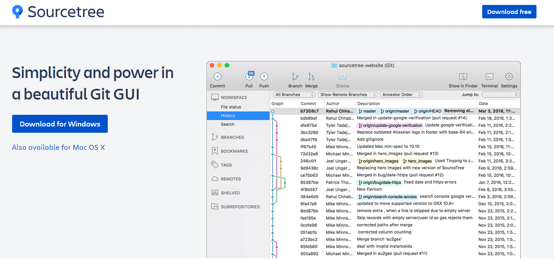
Task: Open the Ancestor Order dropdown
Action: (x=401, y=94)
